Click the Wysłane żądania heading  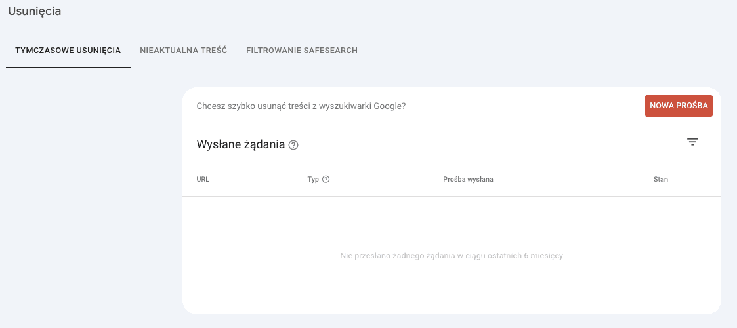coord(241,144)
